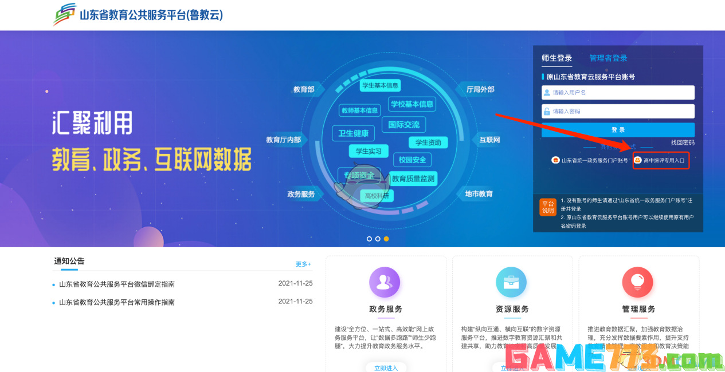The height and width of the screenshot is (372, 725).
Task: Click the 学生资助 tag in diagram
Action: point(428,143)
